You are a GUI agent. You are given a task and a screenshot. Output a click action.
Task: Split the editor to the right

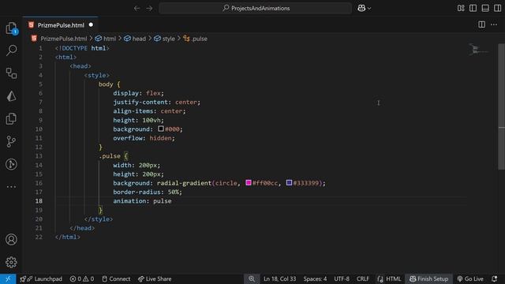pos(481,24)
